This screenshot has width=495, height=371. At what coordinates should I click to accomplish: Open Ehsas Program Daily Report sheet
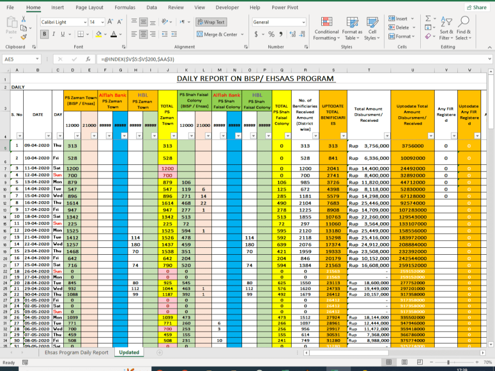76,352
